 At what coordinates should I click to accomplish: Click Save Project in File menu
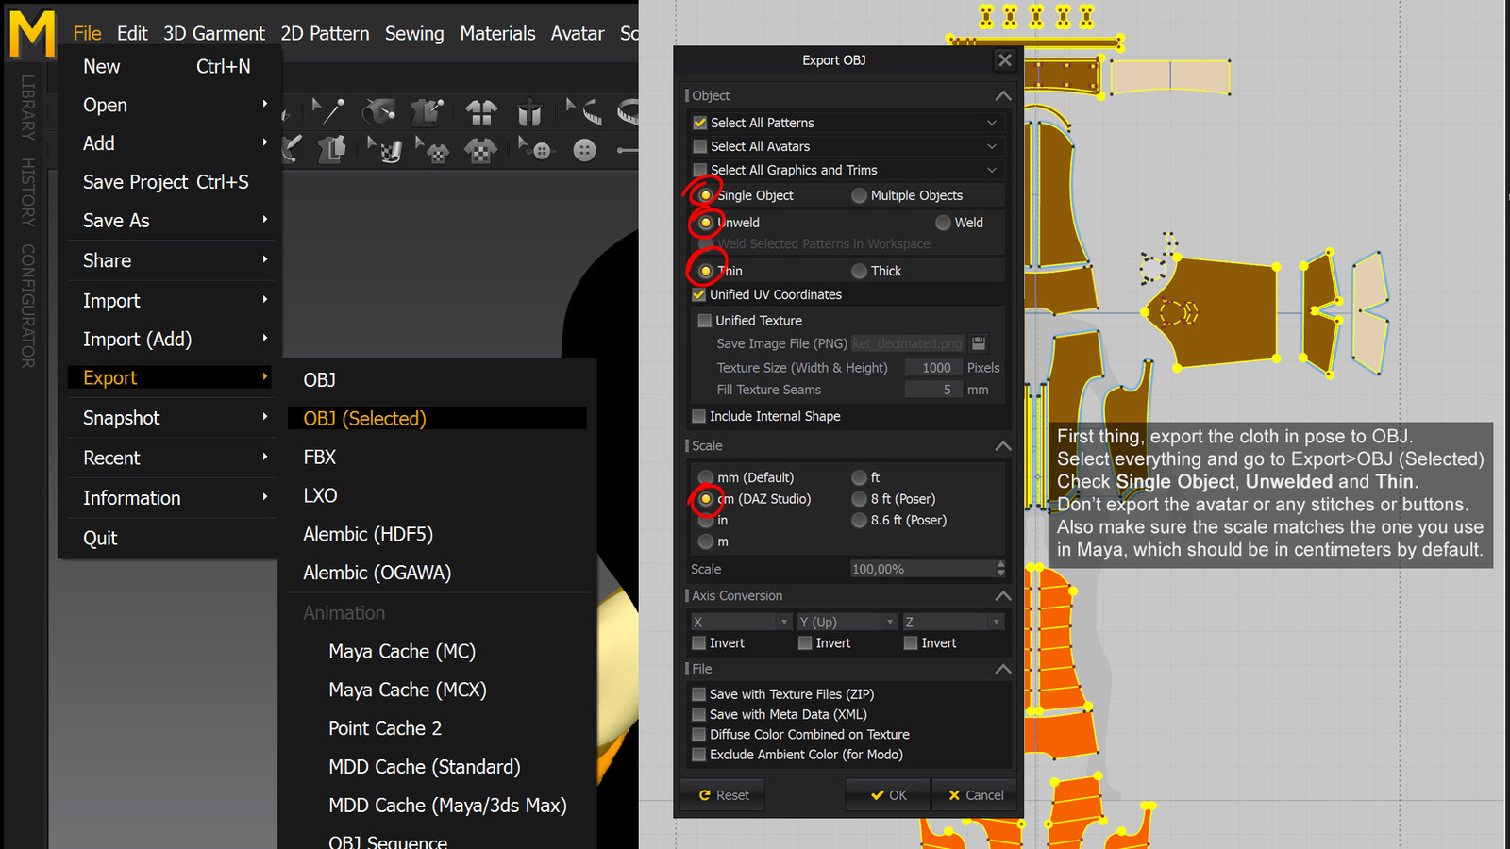tap(170, 182)
